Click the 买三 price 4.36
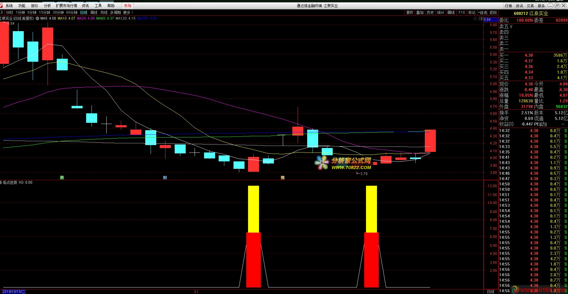This screenshot has width=568, height=294. (529, 66)
